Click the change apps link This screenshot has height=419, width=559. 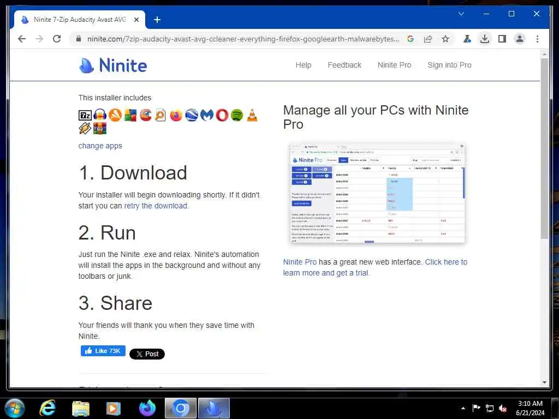click(x=100, y=146)
